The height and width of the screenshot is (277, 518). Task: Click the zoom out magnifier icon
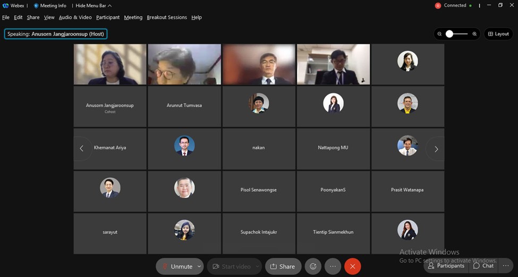click(439, 34)
